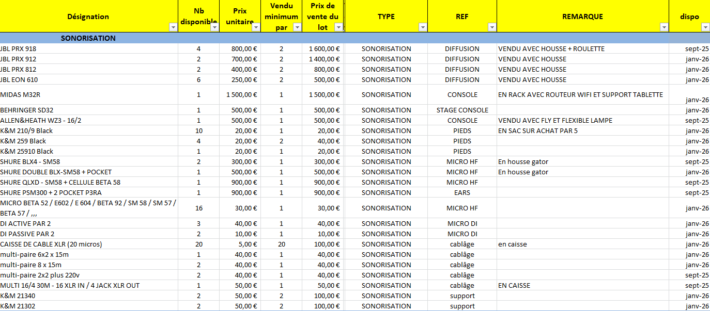Open the Prix de vente du lot filter

(338, 27)
